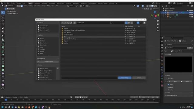Screen dimensions: 194x109
Task: Hide the Collection in the outliner
Action: pyautogui.click(x=190, y=11)
